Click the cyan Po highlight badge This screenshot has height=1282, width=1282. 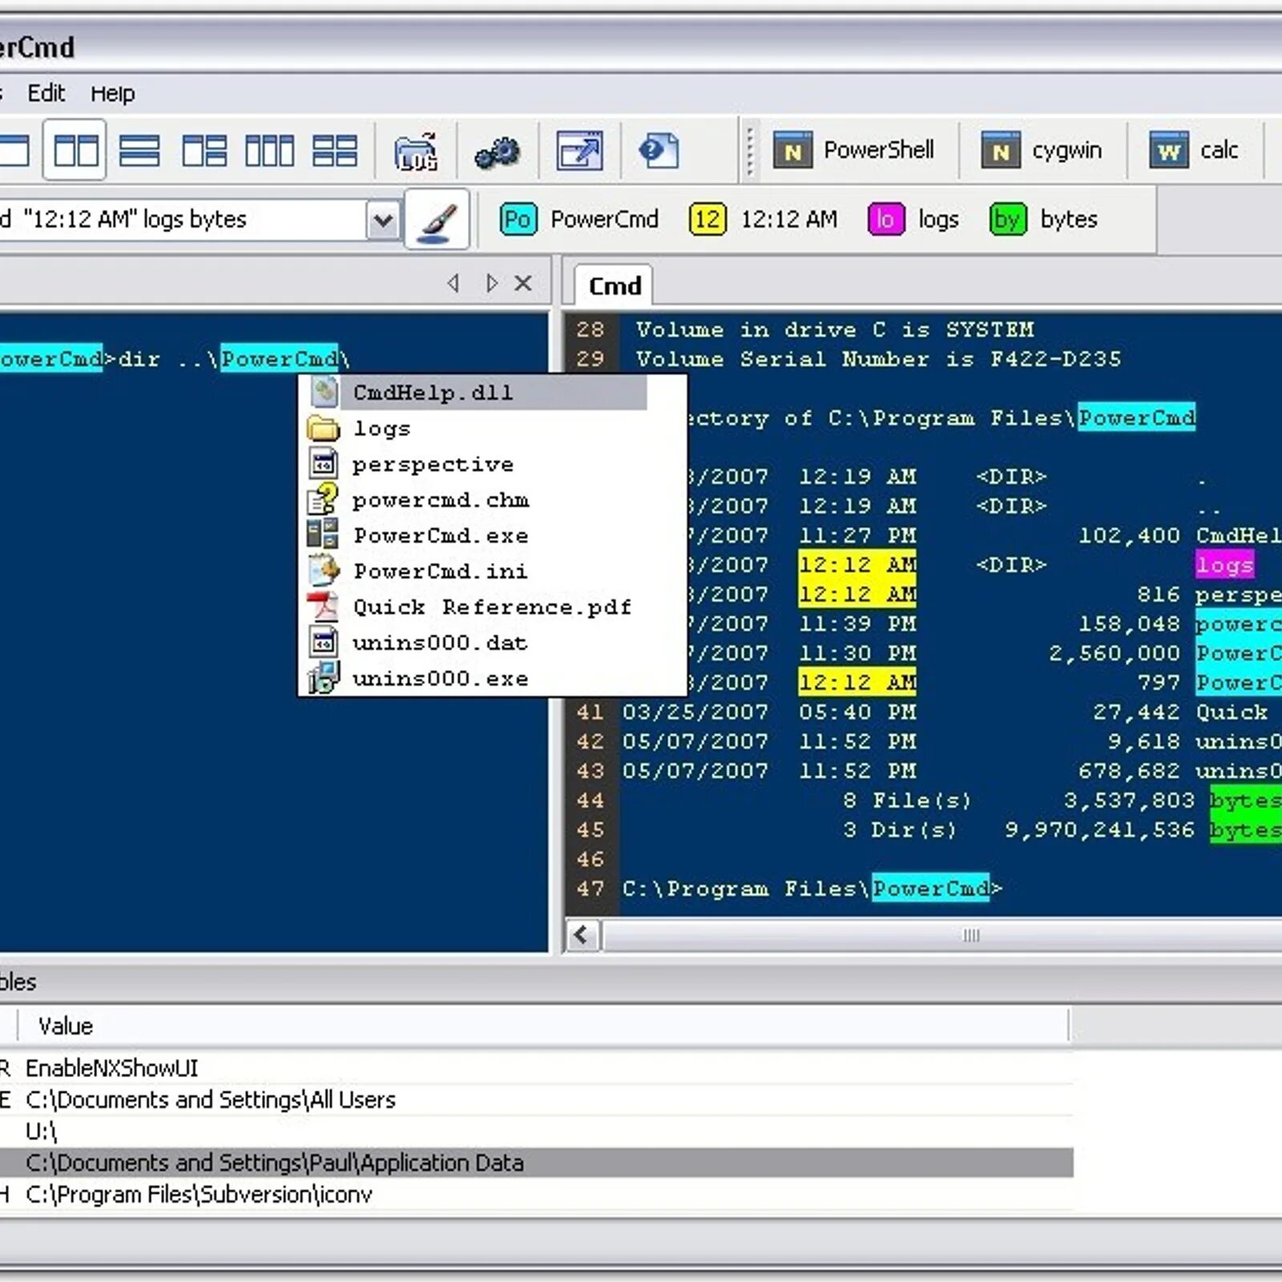point(518,219)
